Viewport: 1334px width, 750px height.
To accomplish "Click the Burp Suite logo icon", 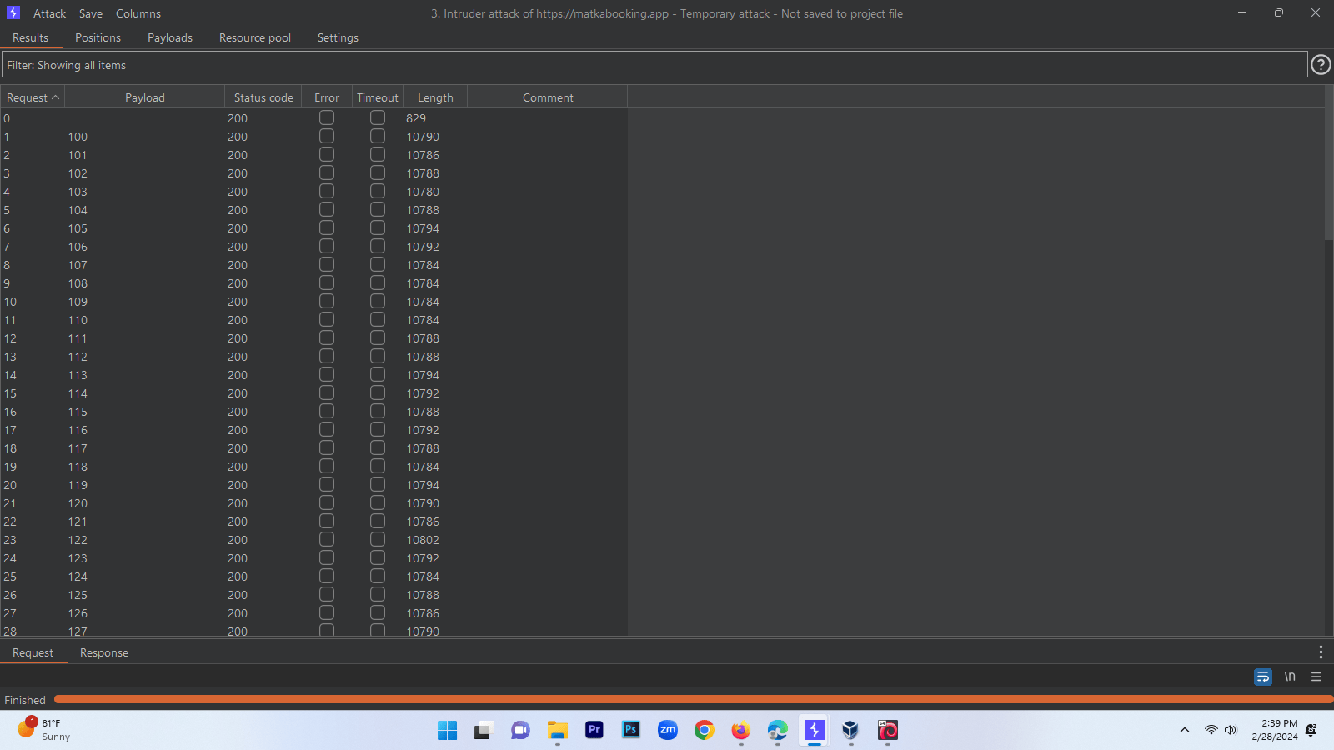I will coord(13,12).
